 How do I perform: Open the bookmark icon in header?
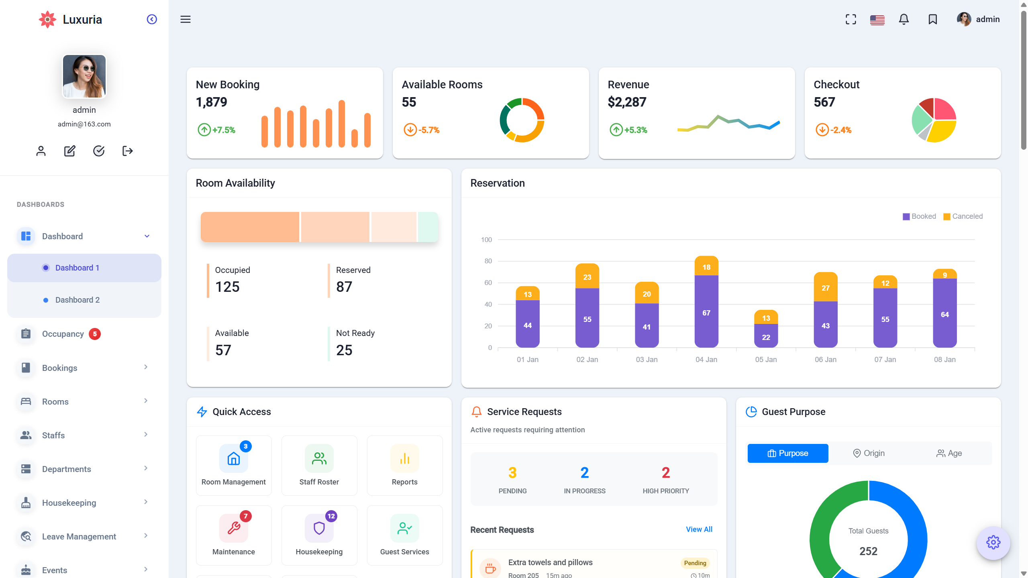933,19
